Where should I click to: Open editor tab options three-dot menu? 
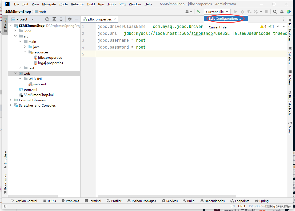(x=284, y=19)
